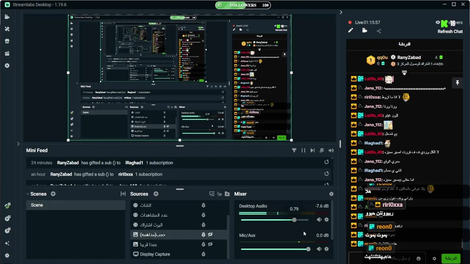This screenshot has height=264, width=470.
Task: Click RanyZabad in leaderboard
Action: click(x=409, y=57)
